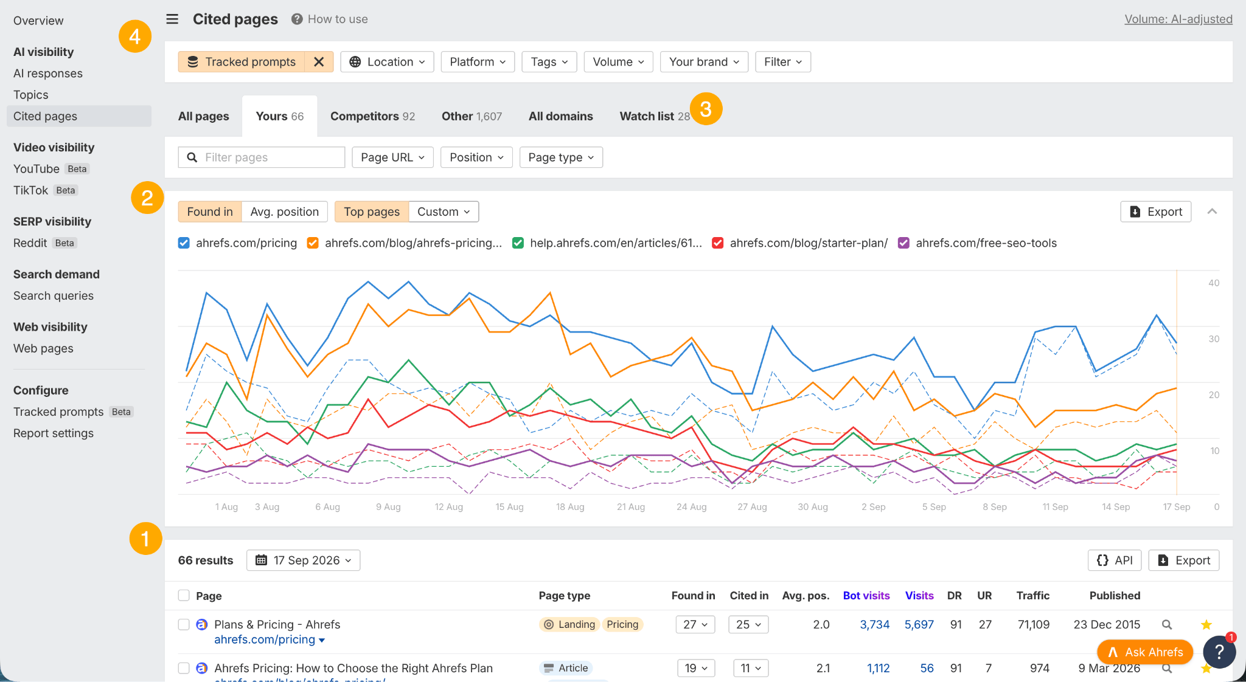Export the chart data
The image size is (1246, 682).
click(x=1155, y=212)
